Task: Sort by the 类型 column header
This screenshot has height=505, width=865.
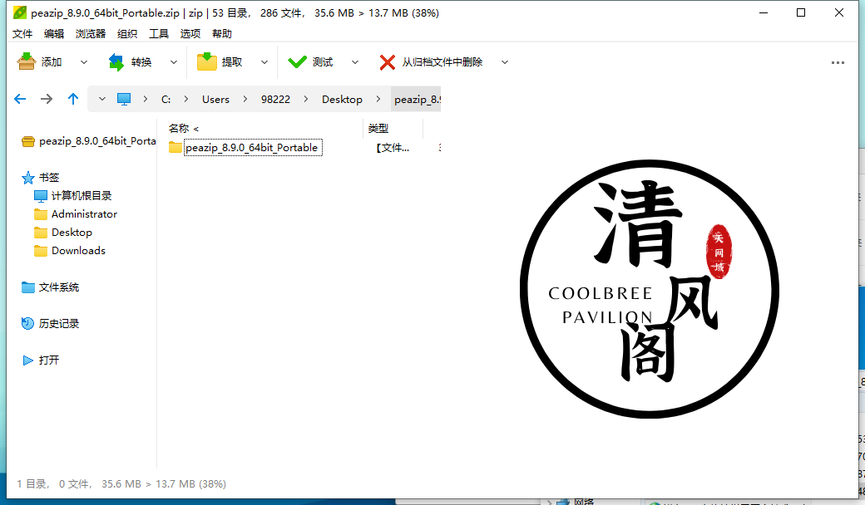Action: coord(378,128)
